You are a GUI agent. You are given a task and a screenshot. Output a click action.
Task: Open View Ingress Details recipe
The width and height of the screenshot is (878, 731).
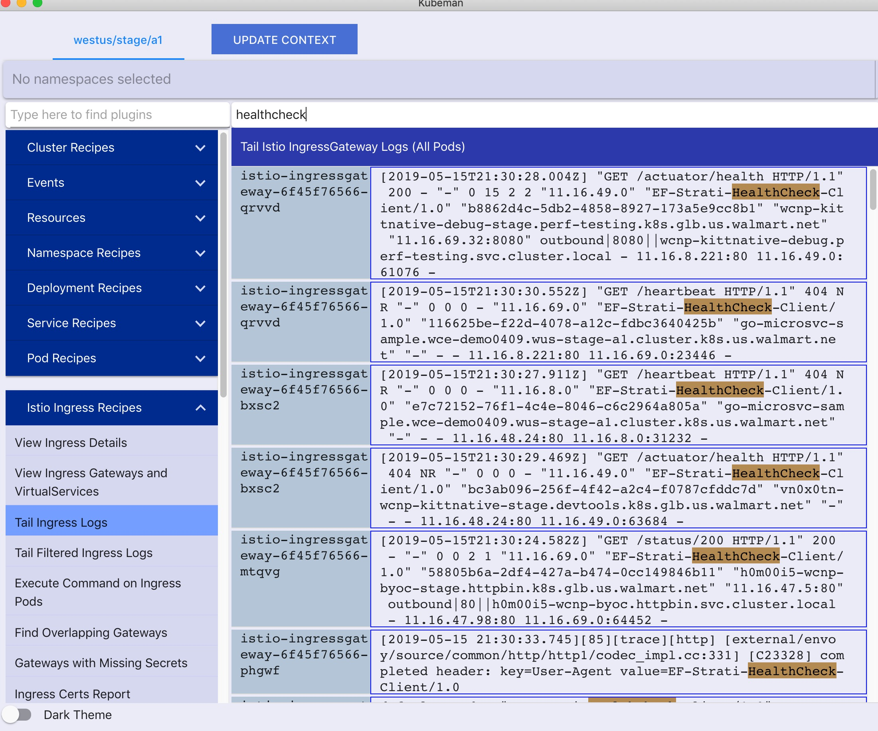pyautogui.click(x=71, y=443)
